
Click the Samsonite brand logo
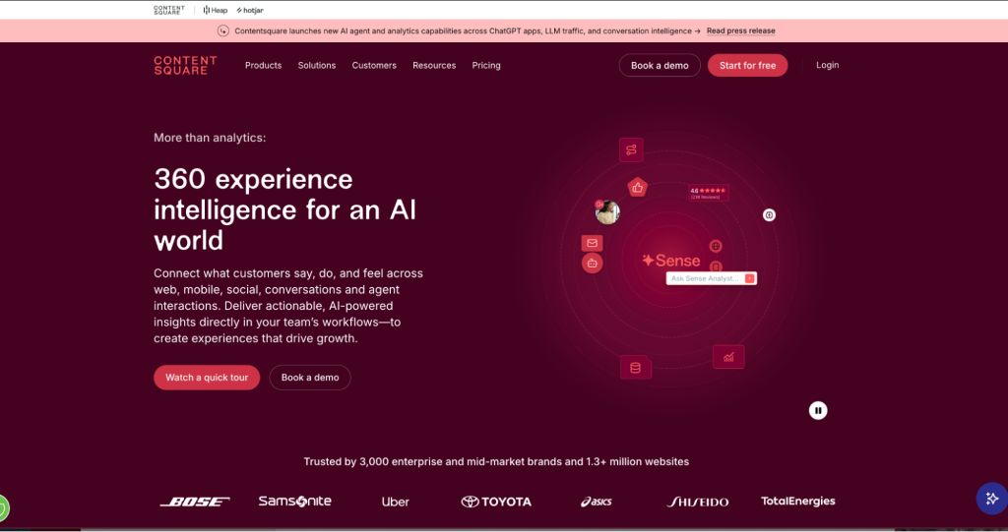point(295,501)
